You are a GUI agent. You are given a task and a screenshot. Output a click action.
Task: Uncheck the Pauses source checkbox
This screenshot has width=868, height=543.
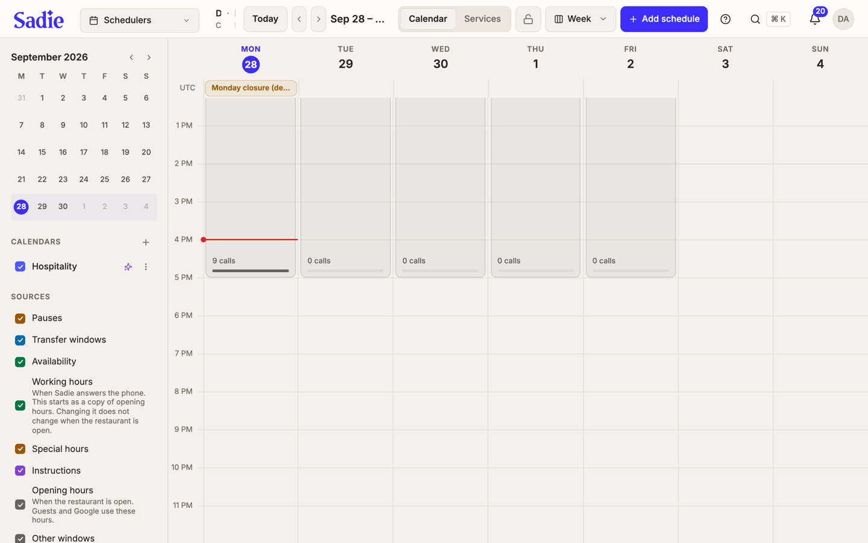pos(20,319)
